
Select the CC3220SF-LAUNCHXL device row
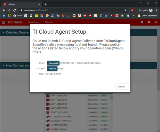(x=77, y=121)
